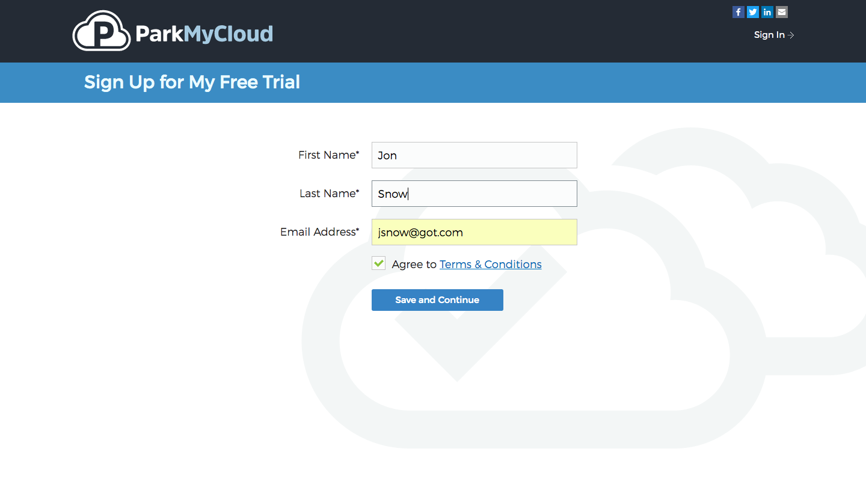Click the email envelope icon in header
The height and width of the screenshot is (484, 866).
coord(781,12)
